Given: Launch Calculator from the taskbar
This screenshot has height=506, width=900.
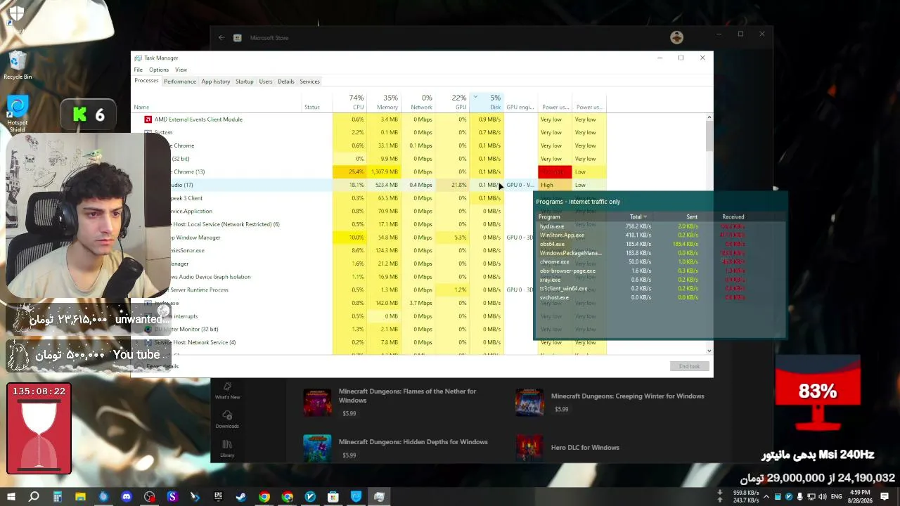Looking at the screenshot, I should coord(58,497).
